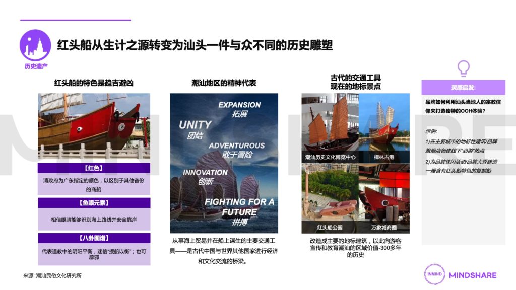Click the lightbulb inspiration icon
This screenshot has width=516, height=290.
pos(464,68)
